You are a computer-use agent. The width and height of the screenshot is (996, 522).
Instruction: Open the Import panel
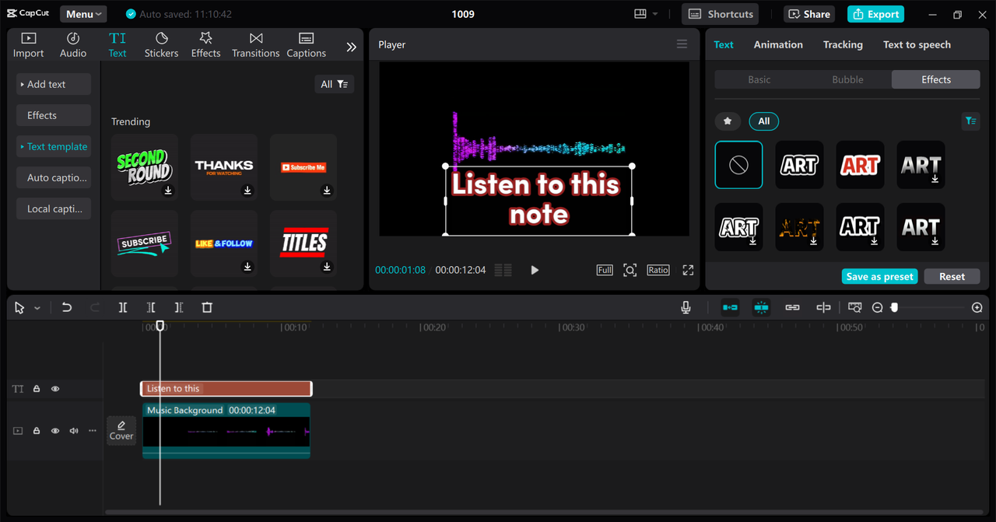[x=28, y=45]
